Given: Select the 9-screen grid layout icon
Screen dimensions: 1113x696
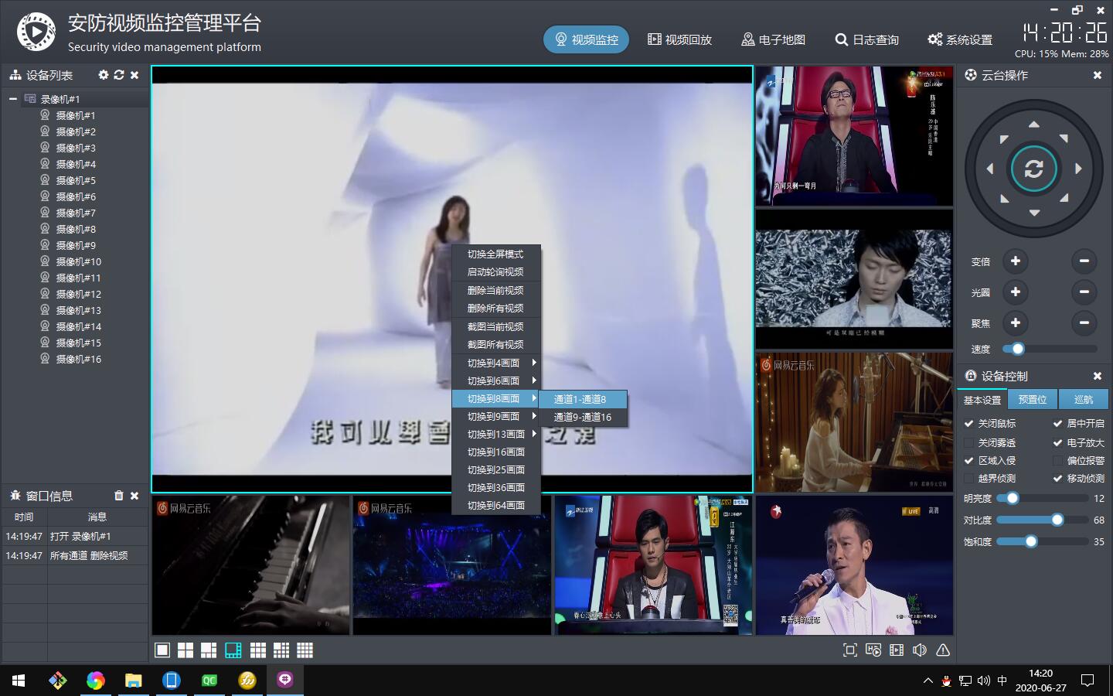Looking at the screenshot, I should 258,650.
